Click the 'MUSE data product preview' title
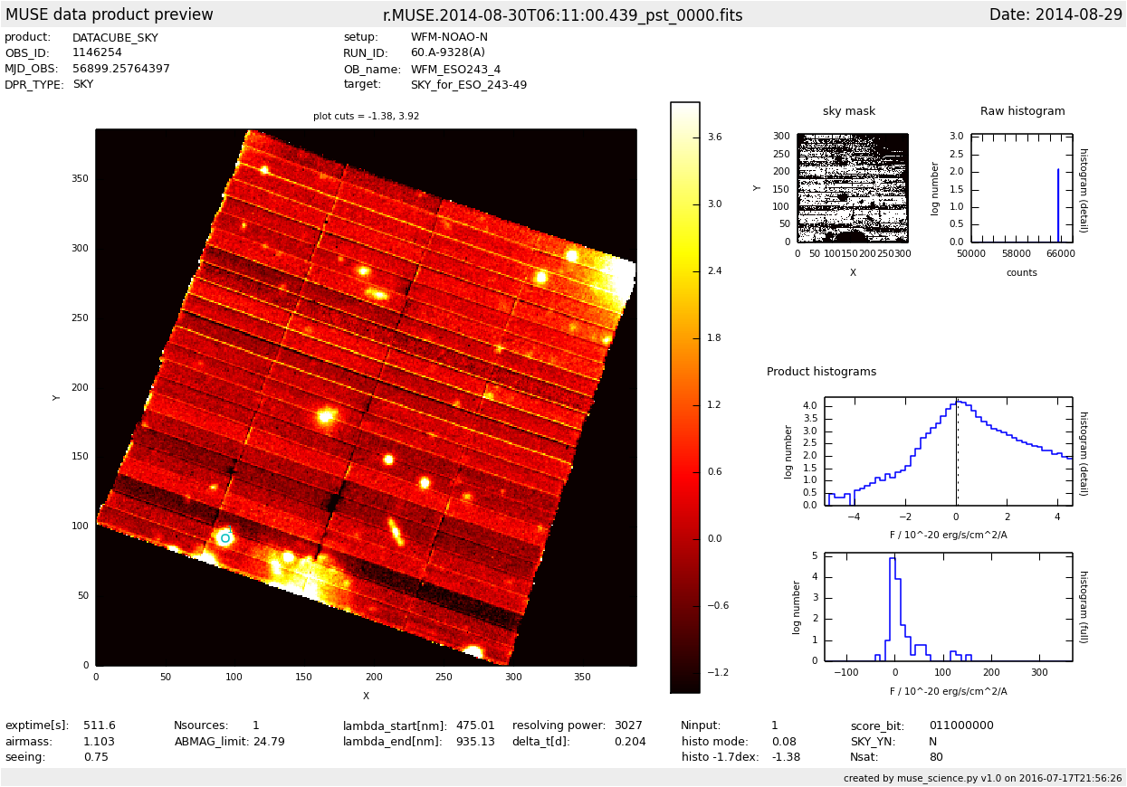Image resolution: width=1127 pixels, height=787 pixels. point(110,15)
